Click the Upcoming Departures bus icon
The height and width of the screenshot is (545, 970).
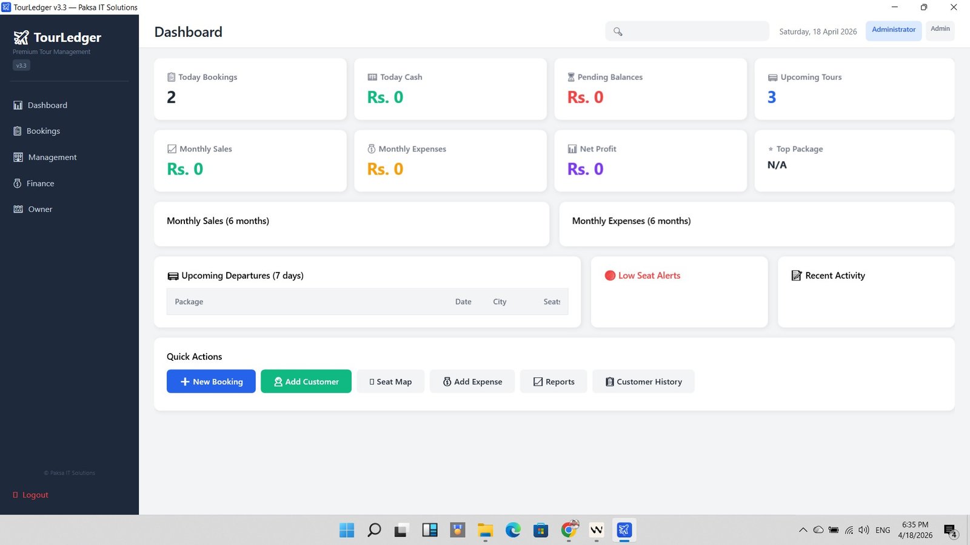click(173, 276)
